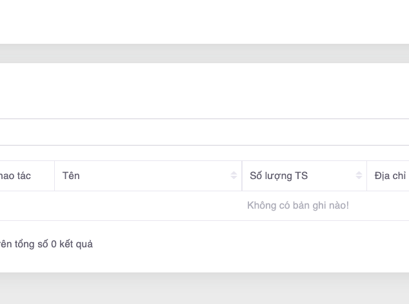This screenshot has width=409, height=304.
Task: Click the 'Không có bản ghi nào!' message
Action: (297, 205)
